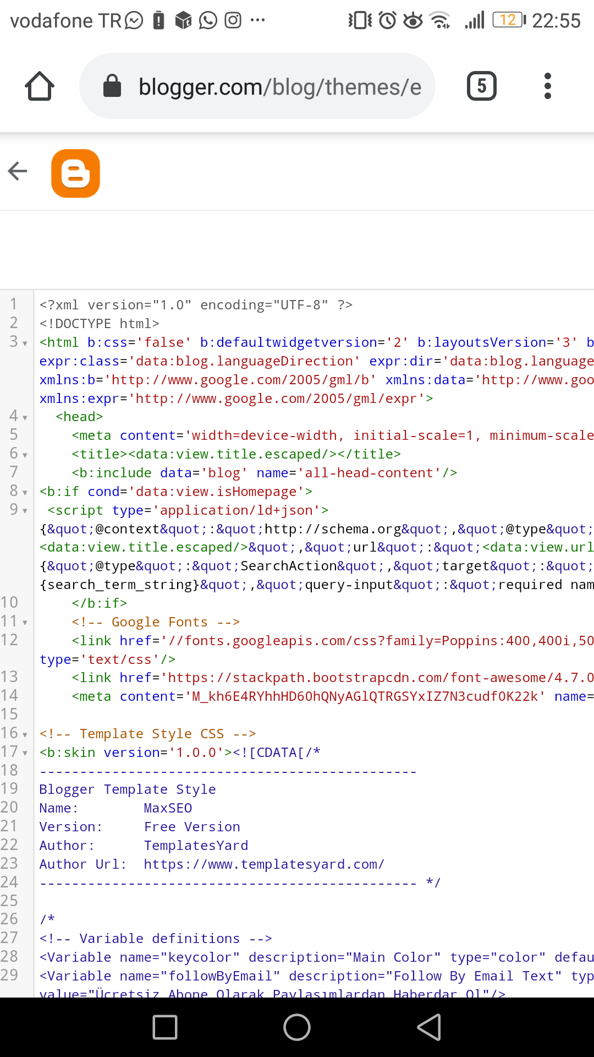Tap the Blogger back arrow
The width and height of the screenshot is (594, 1057).
(x=18, y=171)
